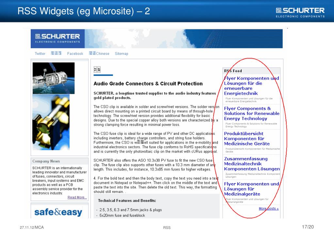Open 'Flyer Komponenten und Lösungen für Medizinalgeräte'

[x=251, y=189]
